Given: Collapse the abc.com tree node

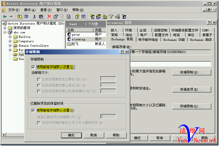Looking at the screenshot, I should coord(5,32).
